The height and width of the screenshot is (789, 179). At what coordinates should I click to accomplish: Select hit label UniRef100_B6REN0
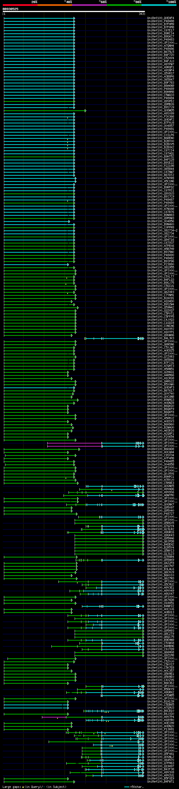point(161,138)
